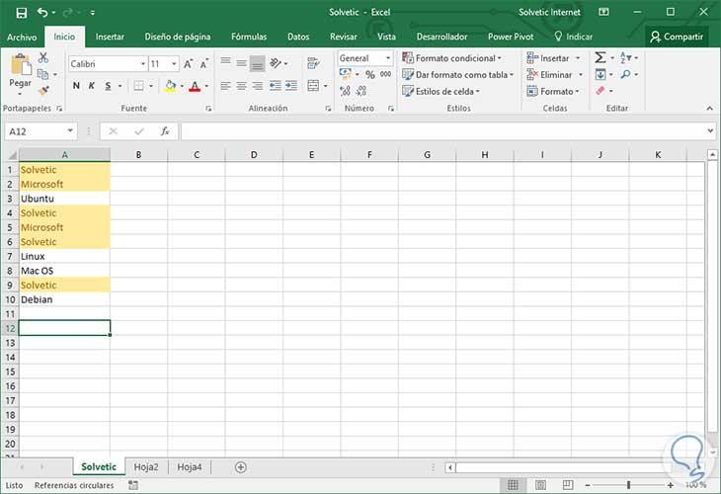Open the Insertar cells dropdown
Image resolution: width=721 pixels, height=494 pixels.
(x=578, y=58)
